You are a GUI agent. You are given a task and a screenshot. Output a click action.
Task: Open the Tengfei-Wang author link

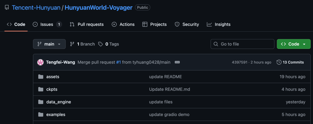pos(61,62)
